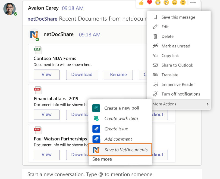This screenshot has width=220, height=179.
Task: Click the netDocShare mention link
Action: tap(42, 19)
